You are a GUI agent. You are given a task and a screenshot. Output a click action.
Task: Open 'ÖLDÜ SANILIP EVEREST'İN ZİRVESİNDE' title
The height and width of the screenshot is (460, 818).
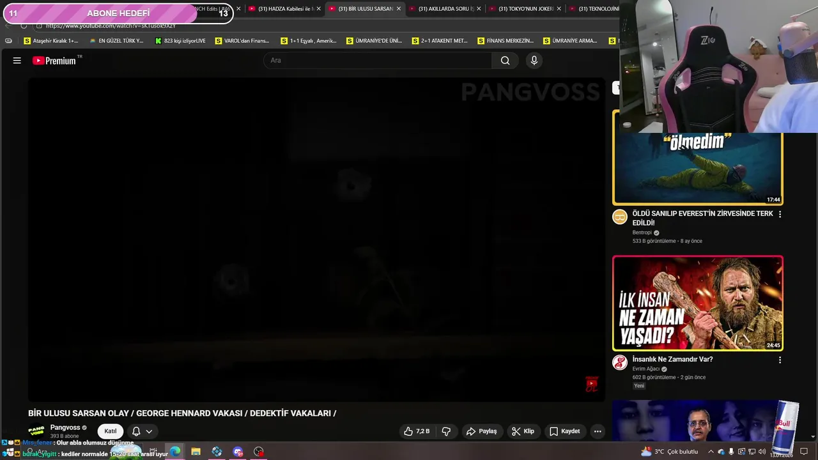pyautogui.click(x=702, y=218)
